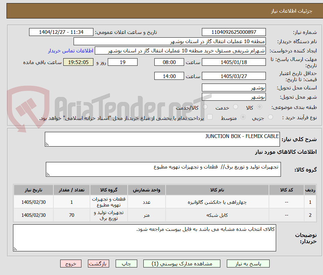Click the quantity cell 70
Screen dimensions: 323x275
[72, 215]
